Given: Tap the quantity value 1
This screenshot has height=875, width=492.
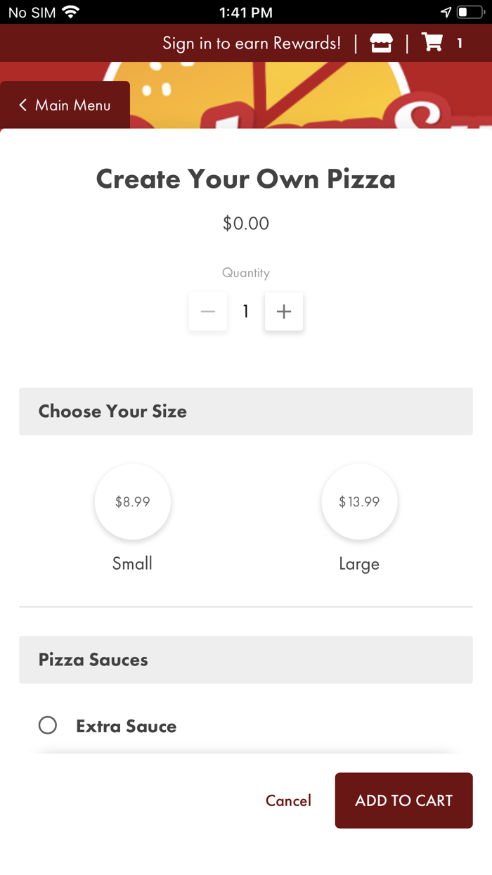Looking at the screenshot, I should [246, 312].
